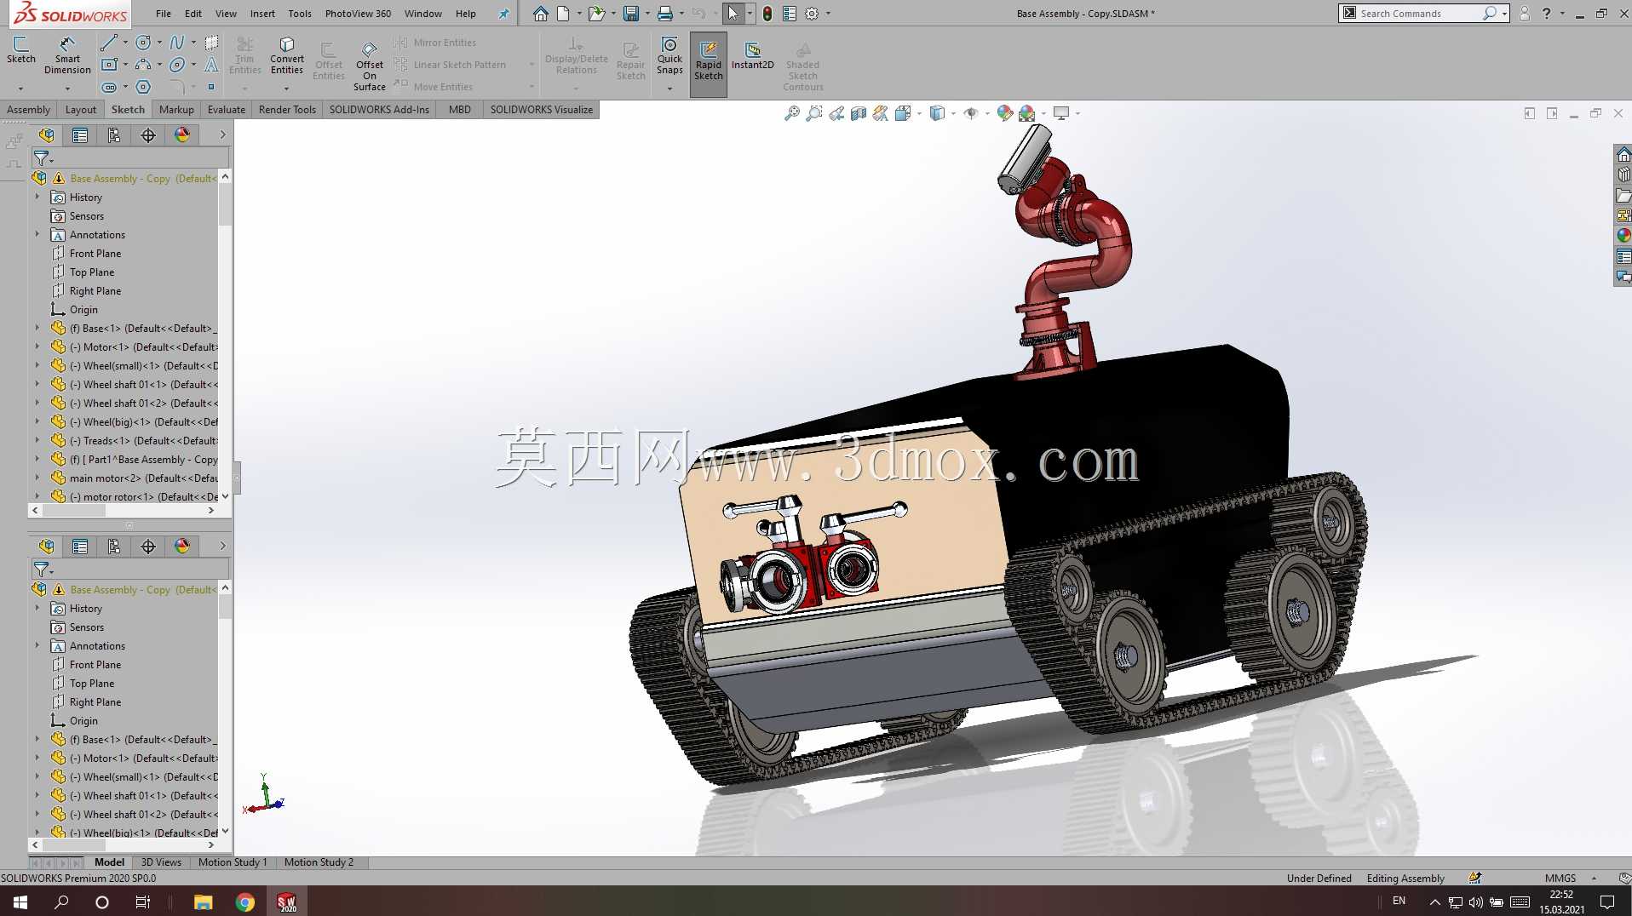
Task: Open the File menu
Action: [x=164, y=14]
